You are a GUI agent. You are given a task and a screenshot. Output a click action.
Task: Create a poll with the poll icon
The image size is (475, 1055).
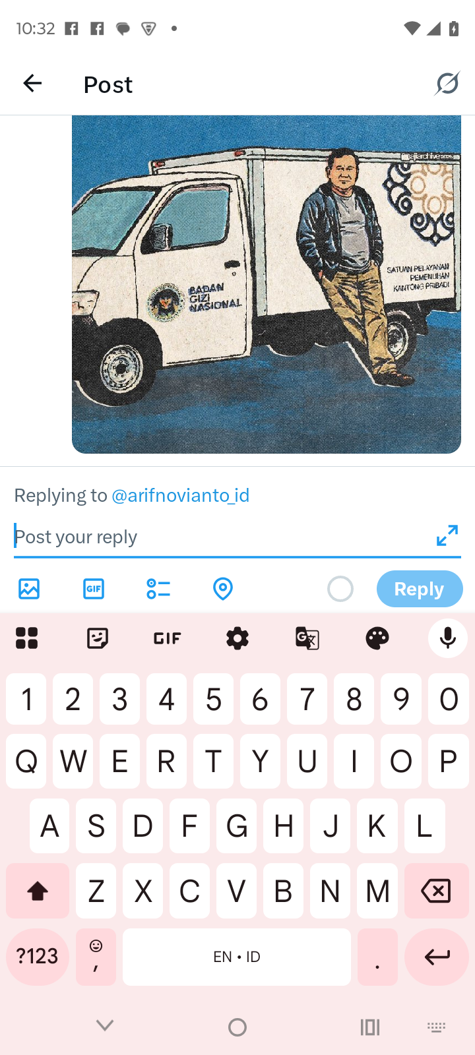click(158, 589)
